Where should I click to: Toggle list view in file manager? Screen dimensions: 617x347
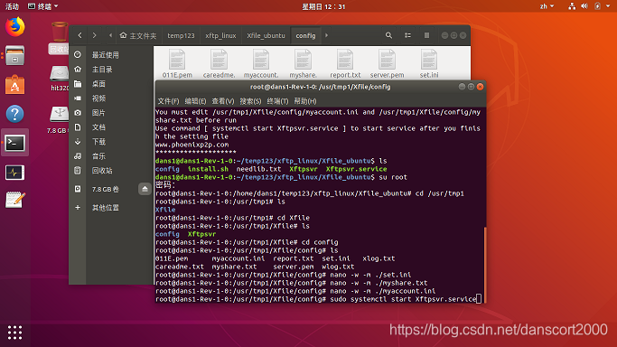(407, 35)
